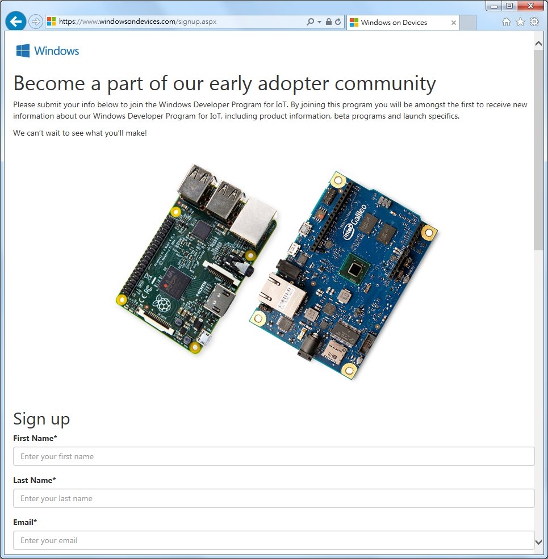Minimize the browser window
Image resolution: width=548 pixels, height=559 pixels.
coord(494,6)
